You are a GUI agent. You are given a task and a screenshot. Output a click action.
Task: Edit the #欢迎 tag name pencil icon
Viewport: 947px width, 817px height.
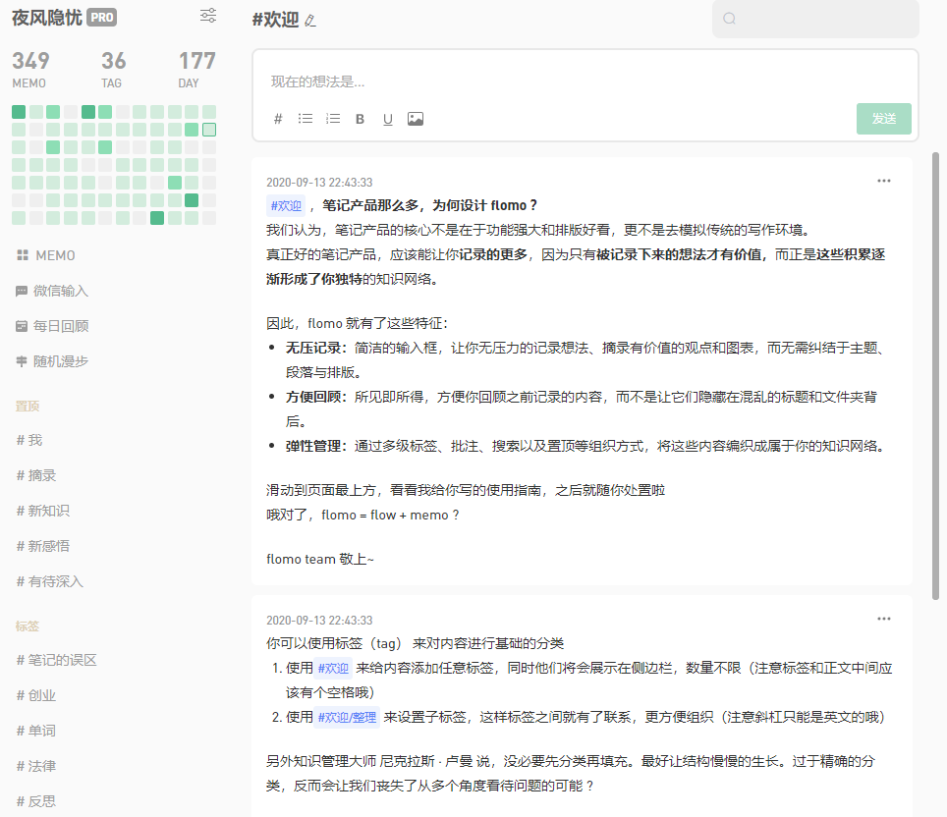point(309,22)
